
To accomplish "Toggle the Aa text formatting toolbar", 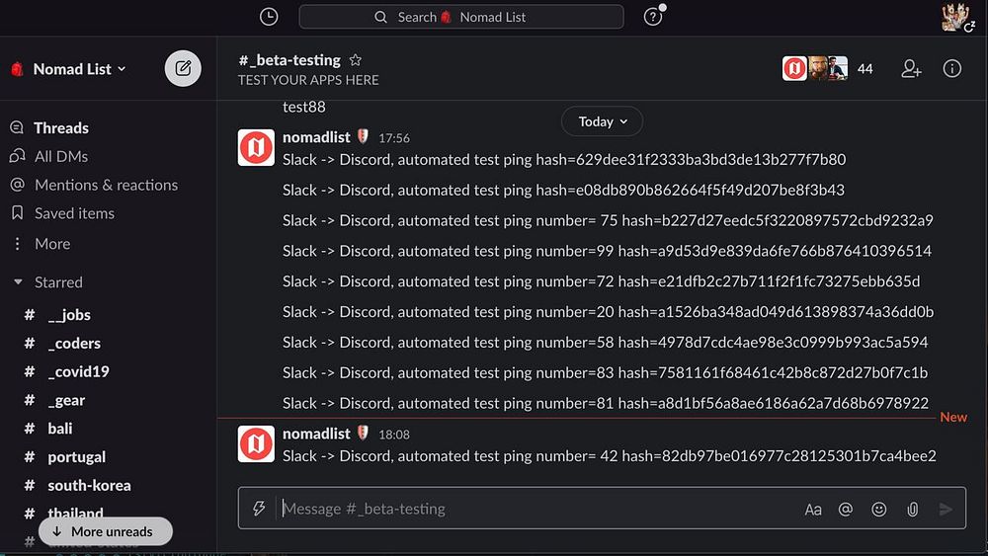I will point(813,509).
